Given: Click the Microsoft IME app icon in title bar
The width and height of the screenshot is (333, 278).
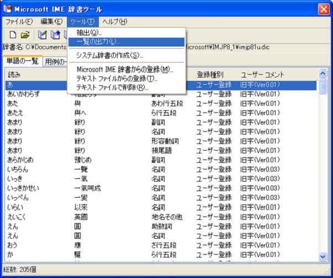Looking at the screenshot, I should coord(7,8).
